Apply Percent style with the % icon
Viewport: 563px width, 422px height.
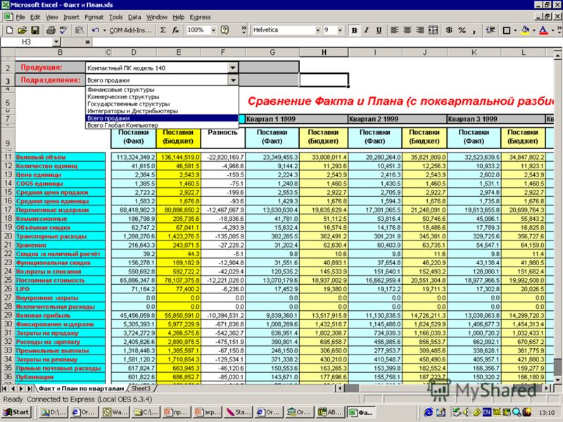tap(462, 30)
